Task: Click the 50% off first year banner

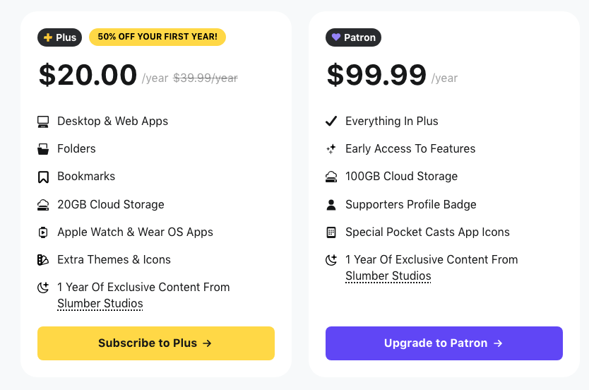Action: coord(157,37)
